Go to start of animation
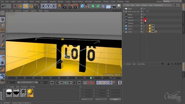The width and height of the screenshot is (185, 104). 52,83
